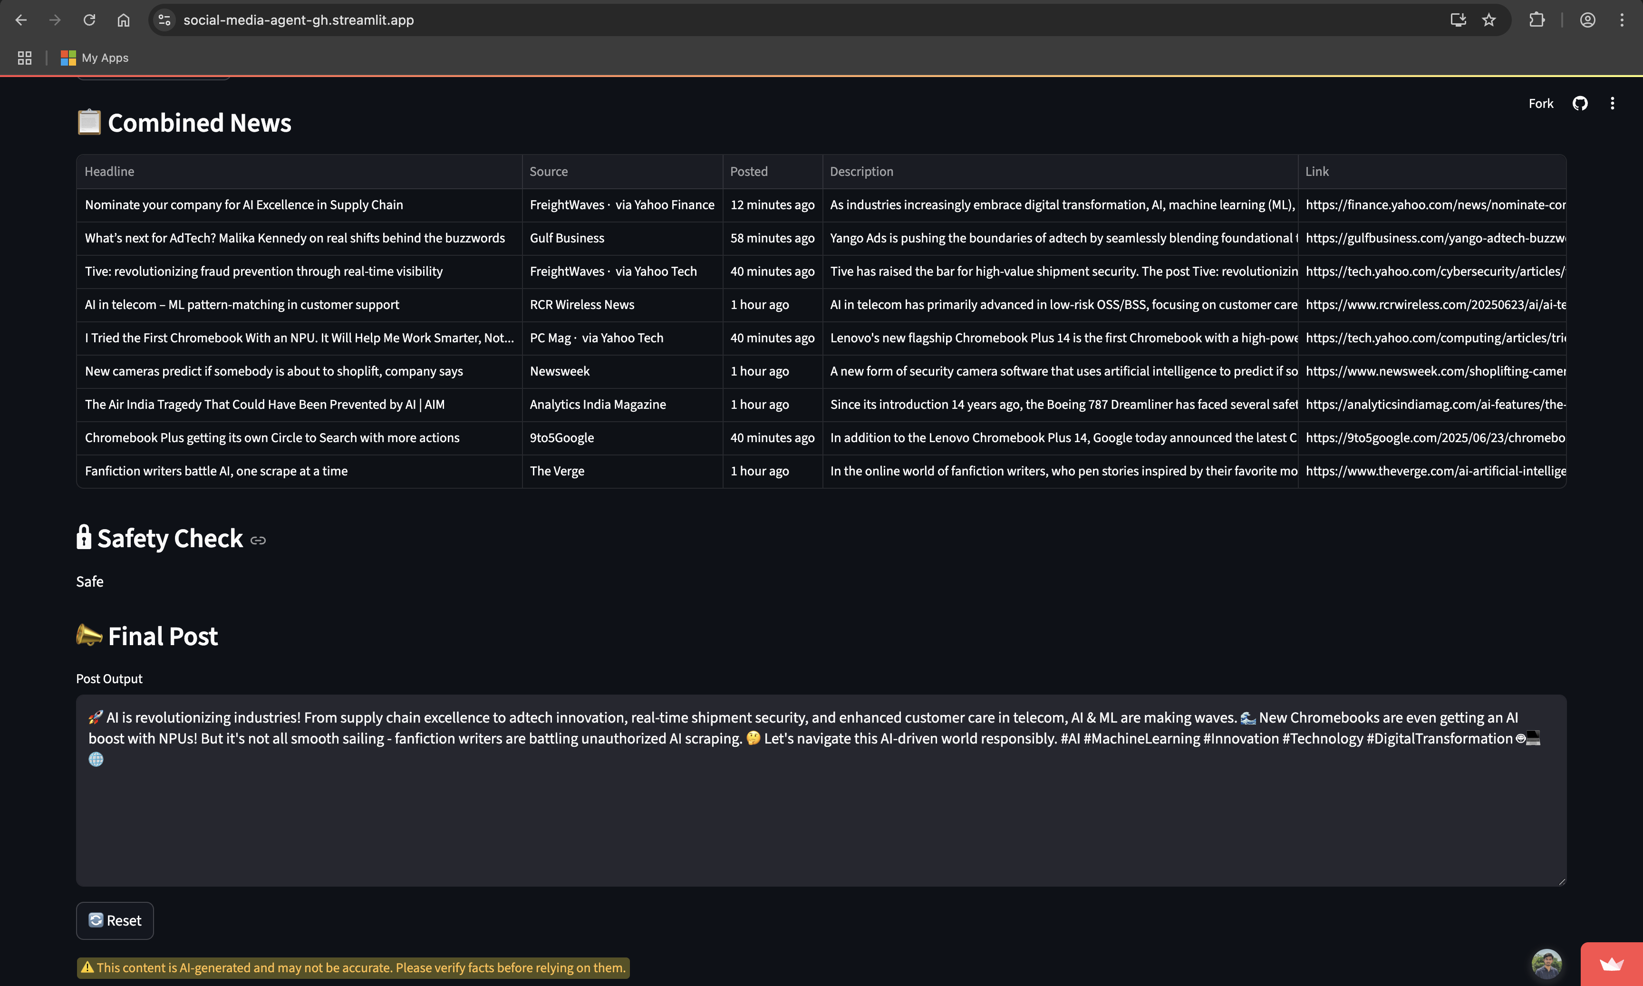Viewport: 1643px width, 986px height.
Task: Click into the Post Output text area
Action: click(x=821, y=811)
